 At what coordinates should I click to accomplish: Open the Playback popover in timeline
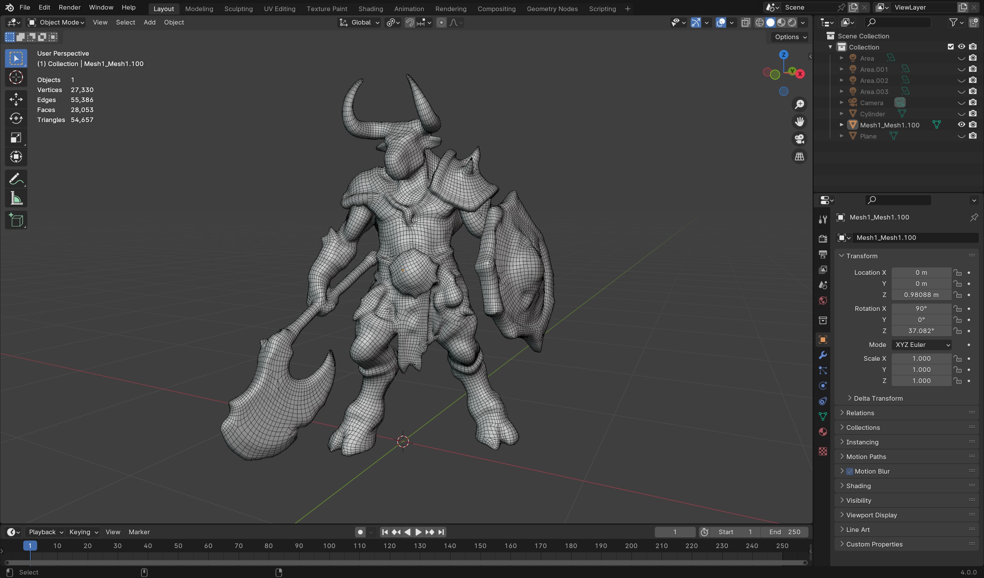(x=46, y=532)
